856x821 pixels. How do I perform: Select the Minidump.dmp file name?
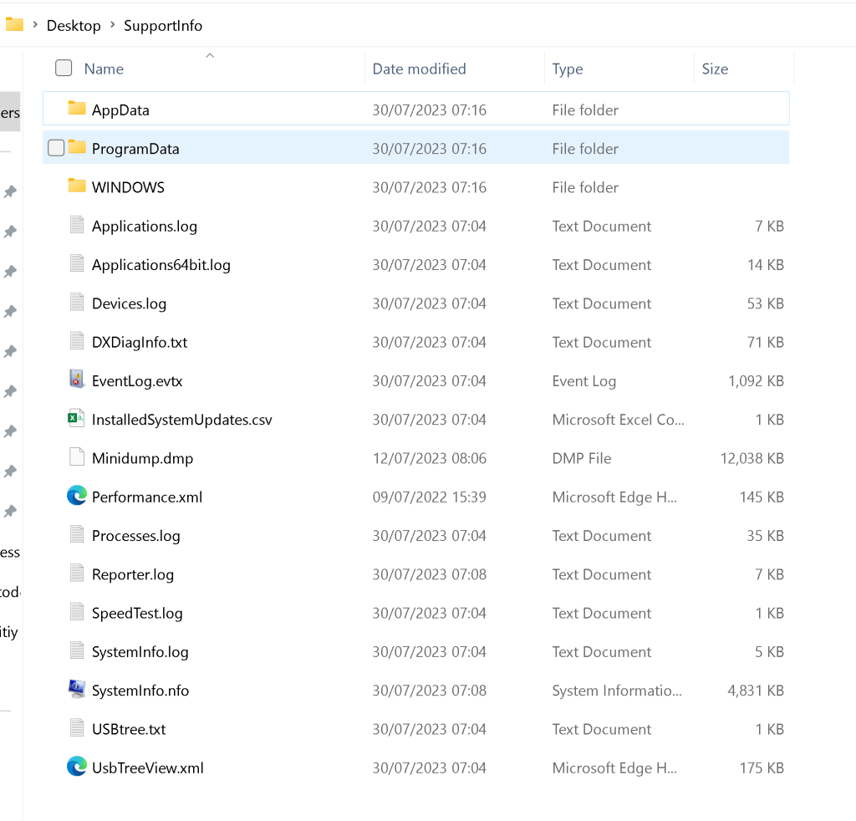[x=142, y=458]
